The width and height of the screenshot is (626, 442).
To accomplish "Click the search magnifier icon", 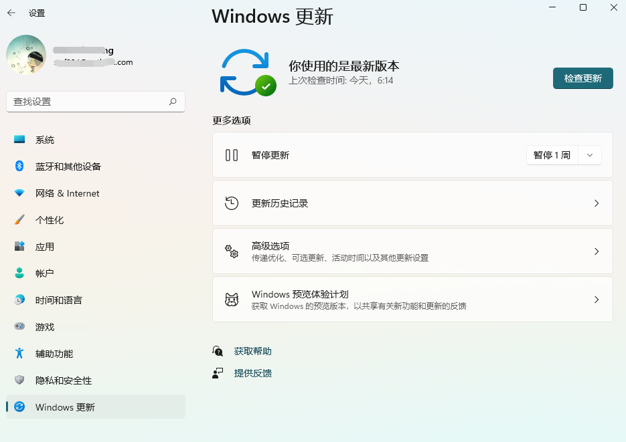I will (173, 102).
